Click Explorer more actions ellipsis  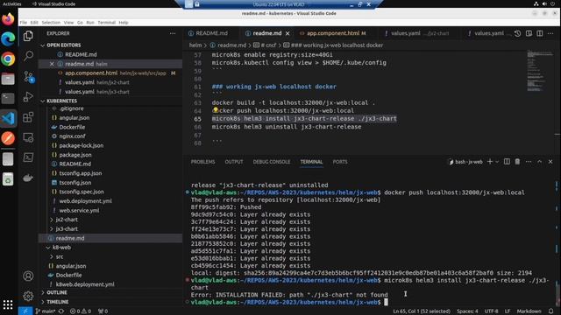tap(173, 33)
